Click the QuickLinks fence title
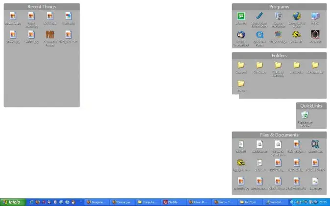330x206 pixels. click(x=311, y=106)
